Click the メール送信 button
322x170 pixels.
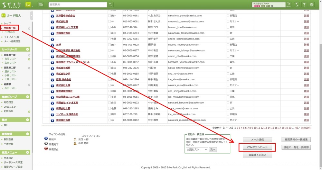pos(257,139)
